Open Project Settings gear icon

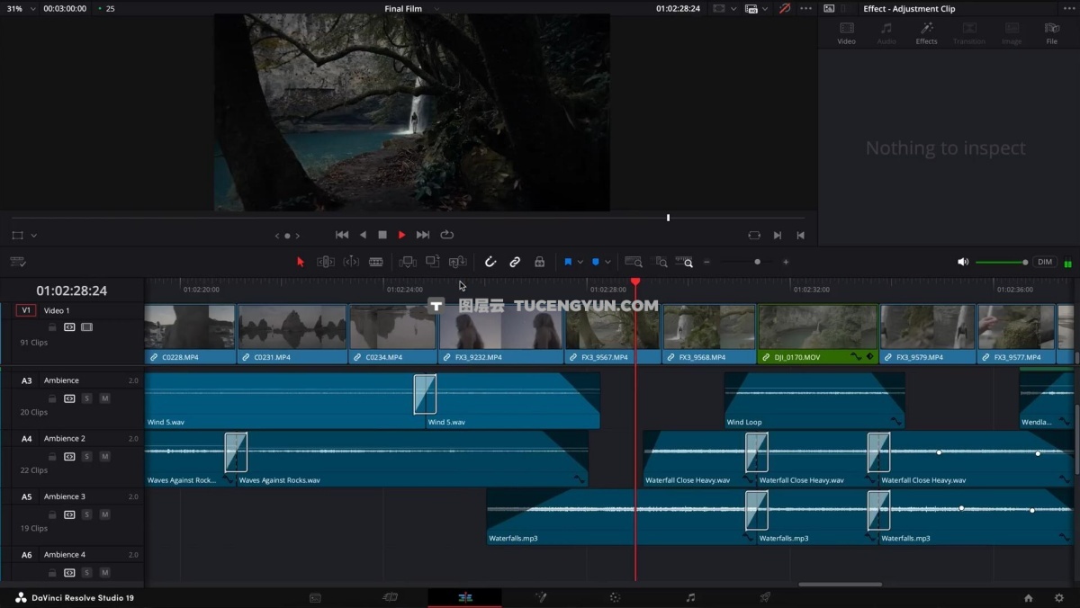[x=1058, y=597]
